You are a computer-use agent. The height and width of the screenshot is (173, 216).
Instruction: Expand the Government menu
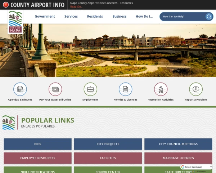pos(45,17)
